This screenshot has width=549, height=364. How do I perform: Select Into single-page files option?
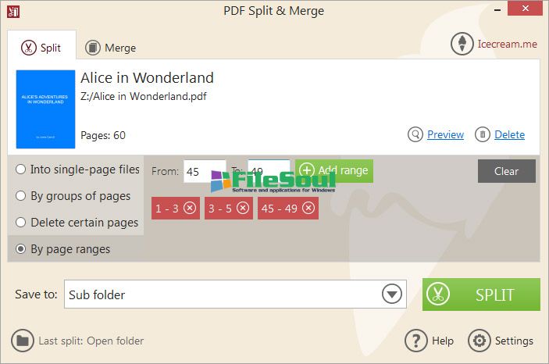(x=20, y=170)
